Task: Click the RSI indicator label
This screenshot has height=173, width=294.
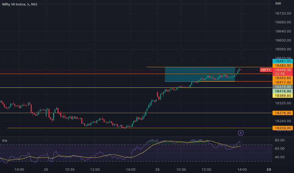Action: (5, 141)
